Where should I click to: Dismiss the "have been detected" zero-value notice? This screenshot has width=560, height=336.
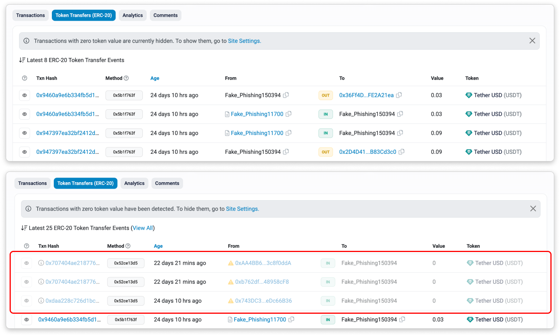pyautogui.click(x=533, y=209)
